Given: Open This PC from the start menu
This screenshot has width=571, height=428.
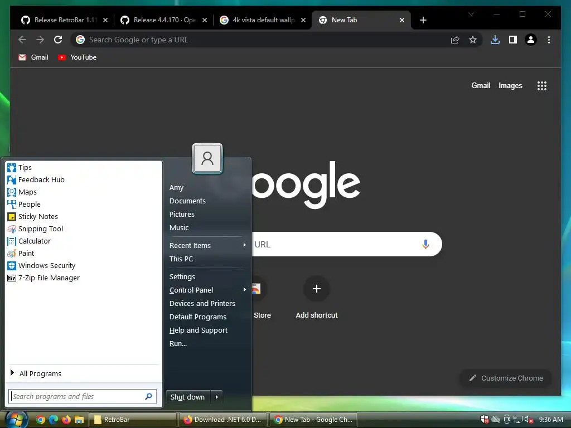Looking at the screenshot, I should [x=181, y=259].
